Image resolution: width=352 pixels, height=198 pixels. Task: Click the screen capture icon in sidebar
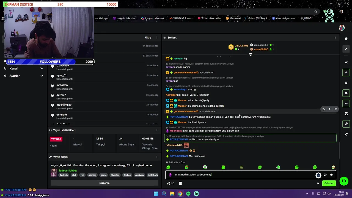click(x=346, y=62)
